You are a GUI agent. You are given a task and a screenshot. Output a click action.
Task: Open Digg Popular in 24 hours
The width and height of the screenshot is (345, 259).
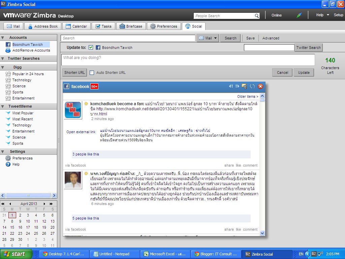coord(25,74)
